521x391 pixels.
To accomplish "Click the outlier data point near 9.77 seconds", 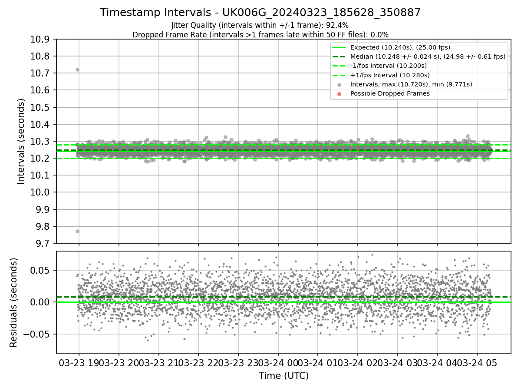I will (x=77, y=231).
